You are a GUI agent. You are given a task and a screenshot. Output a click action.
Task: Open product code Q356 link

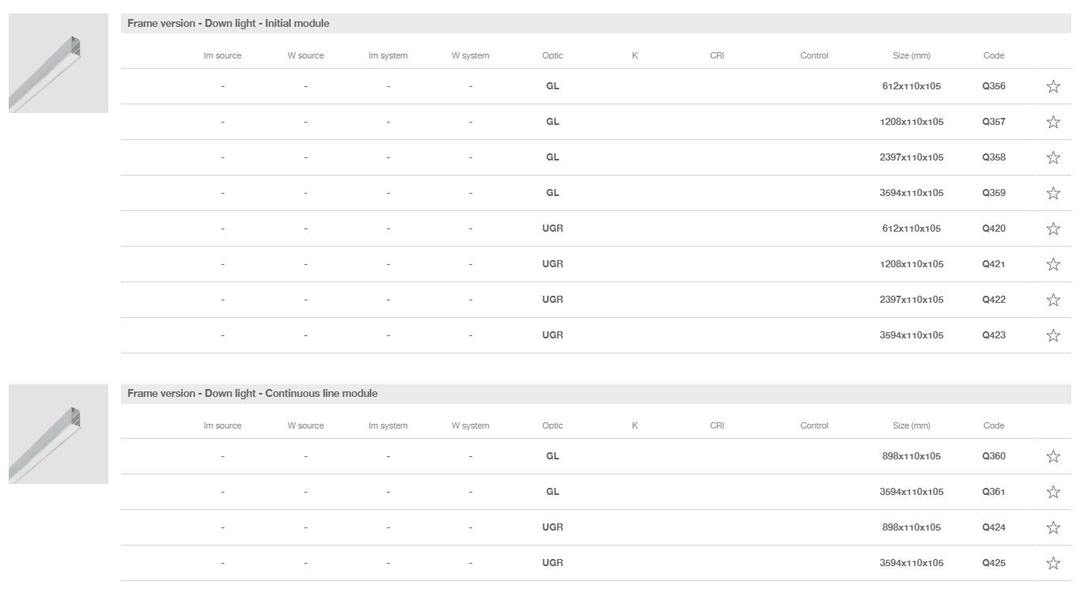coord(994,86)
